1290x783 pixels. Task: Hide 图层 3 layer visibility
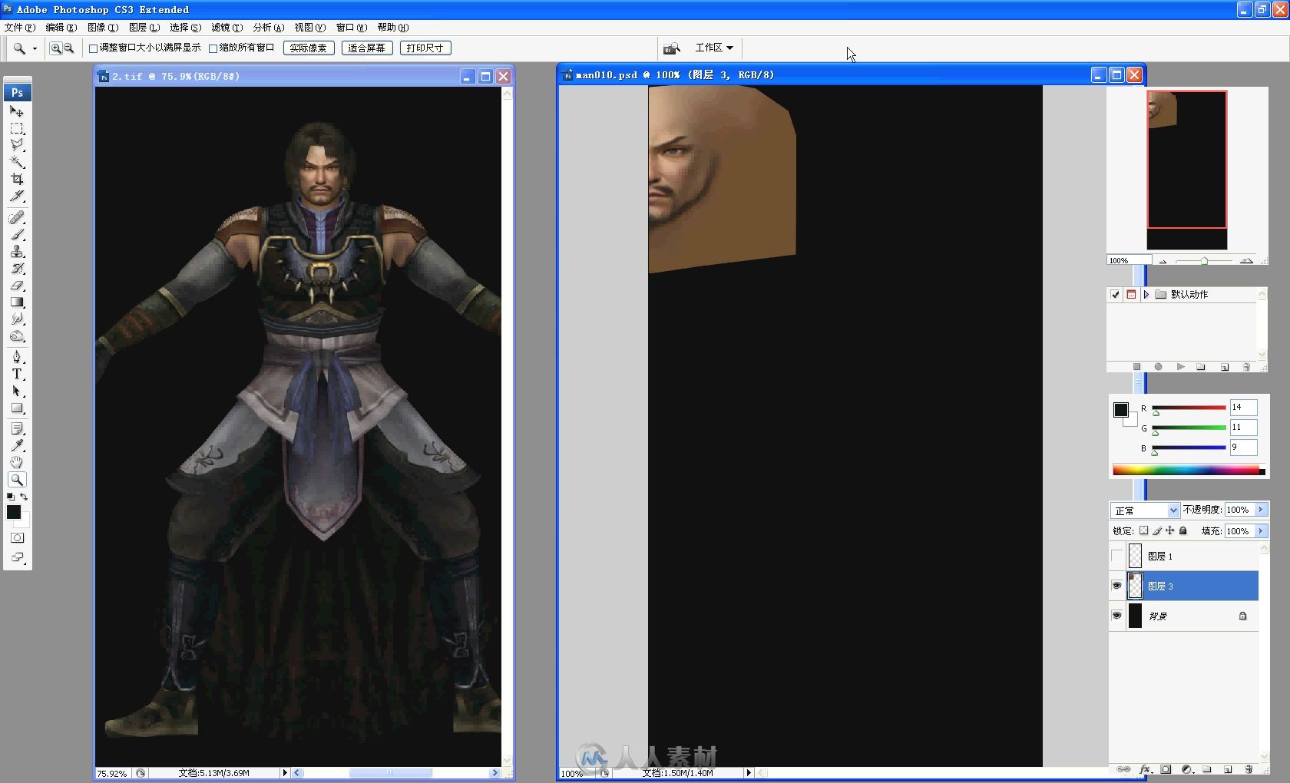[1116, 586]
